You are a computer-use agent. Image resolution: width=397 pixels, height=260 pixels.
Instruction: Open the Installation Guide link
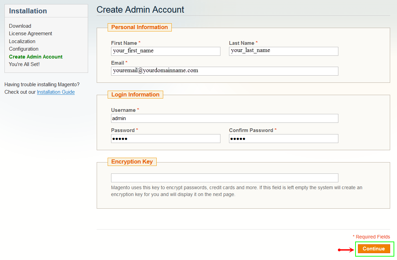point(56,92)
